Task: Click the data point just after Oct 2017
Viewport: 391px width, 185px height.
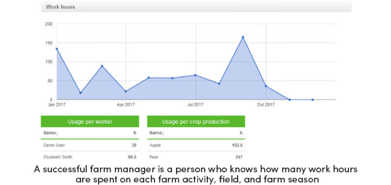Action: [x=266, y=86]
